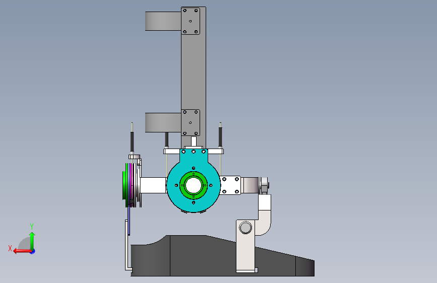
Task: Click the blue Z axis dot of triad
Action: pos(33,251)
